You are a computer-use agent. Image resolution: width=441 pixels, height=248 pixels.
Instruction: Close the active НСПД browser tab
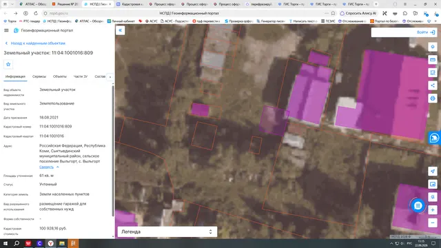[110, 4]
